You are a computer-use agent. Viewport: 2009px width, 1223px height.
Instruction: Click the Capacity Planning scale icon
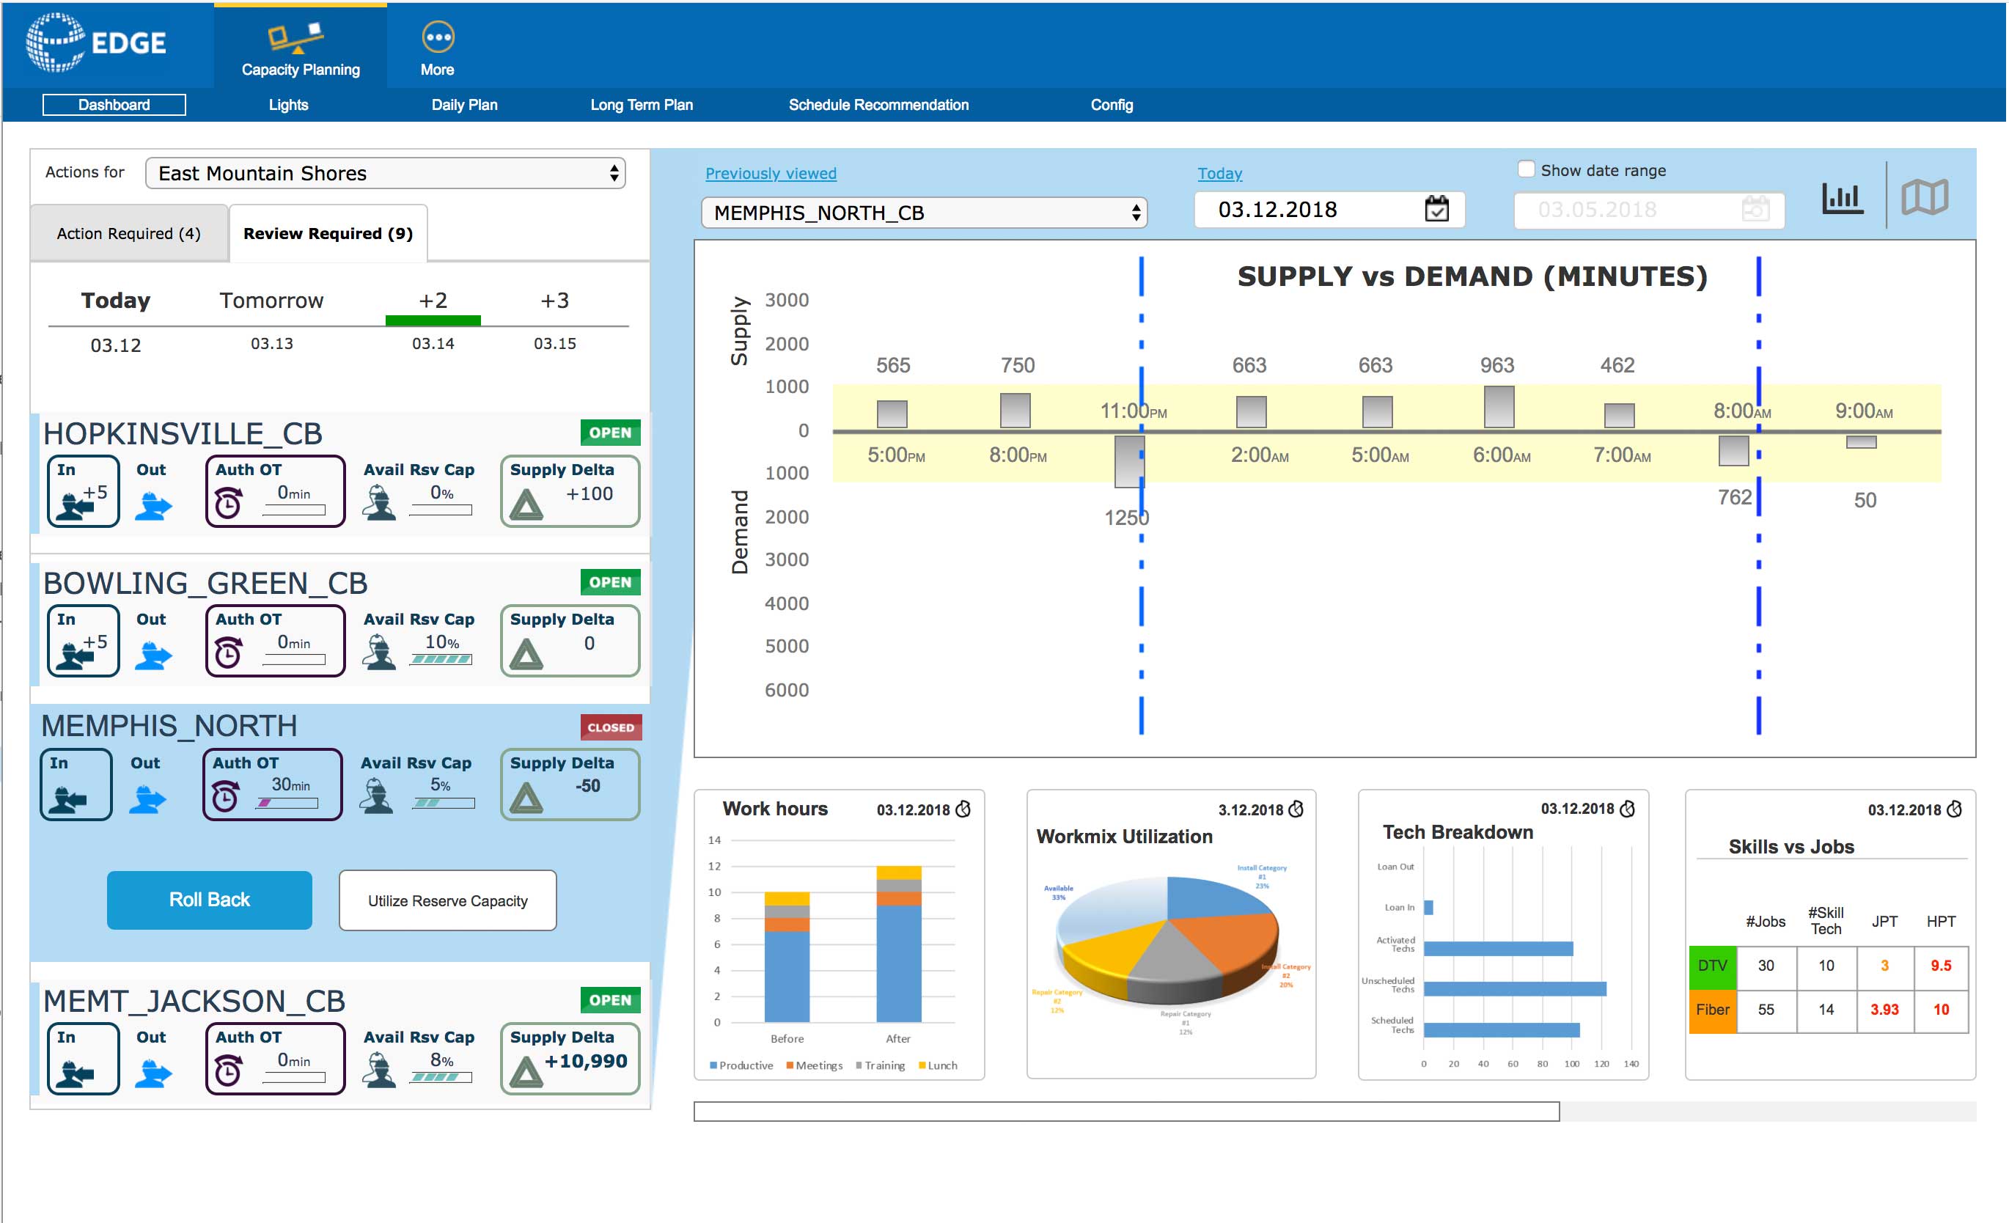(296, 37)
